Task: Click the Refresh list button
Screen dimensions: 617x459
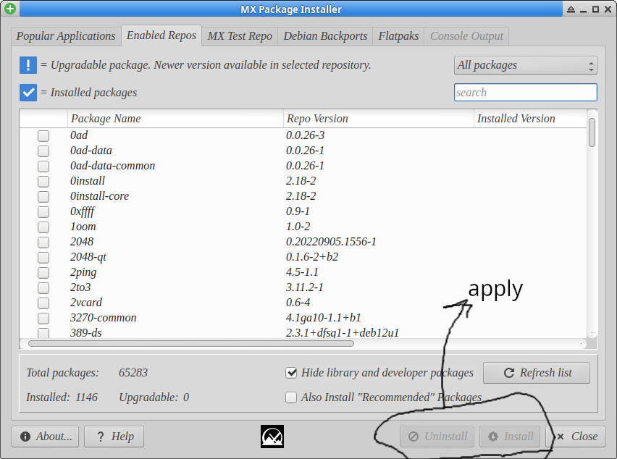Action: click(x=537, y=372)
